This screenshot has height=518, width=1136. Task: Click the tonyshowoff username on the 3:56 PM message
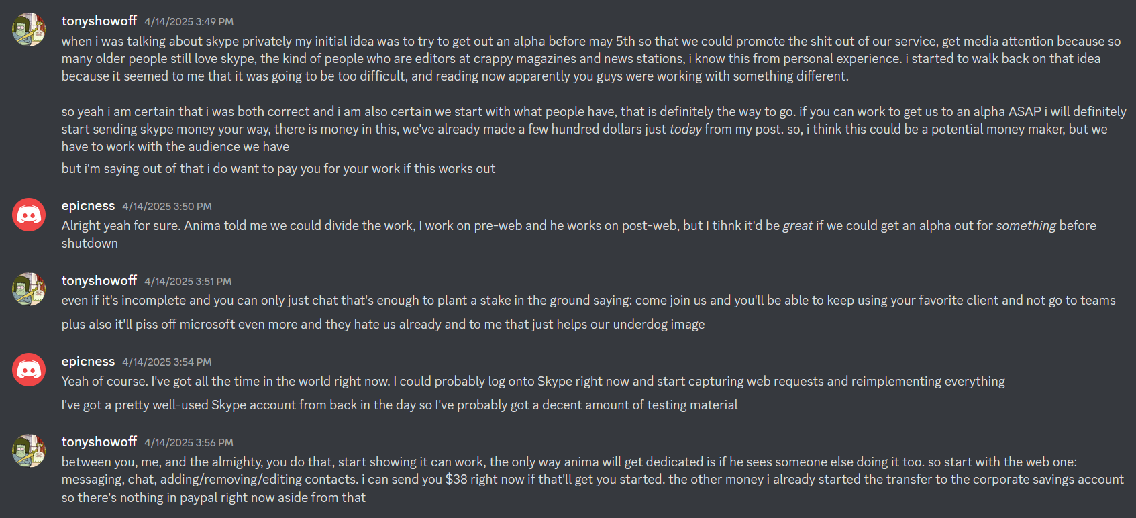click(99, 442)
